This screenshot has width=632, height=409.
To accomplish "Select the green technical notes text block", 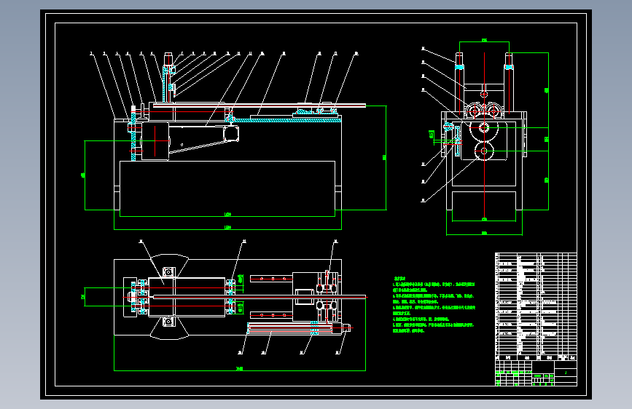I will click(434, 305).
